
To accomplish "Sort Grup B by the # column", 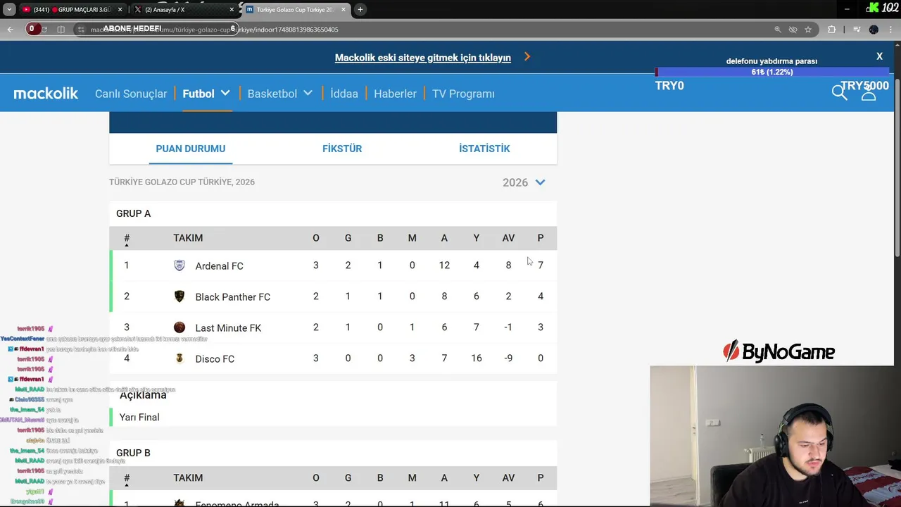I will (127, 479).
